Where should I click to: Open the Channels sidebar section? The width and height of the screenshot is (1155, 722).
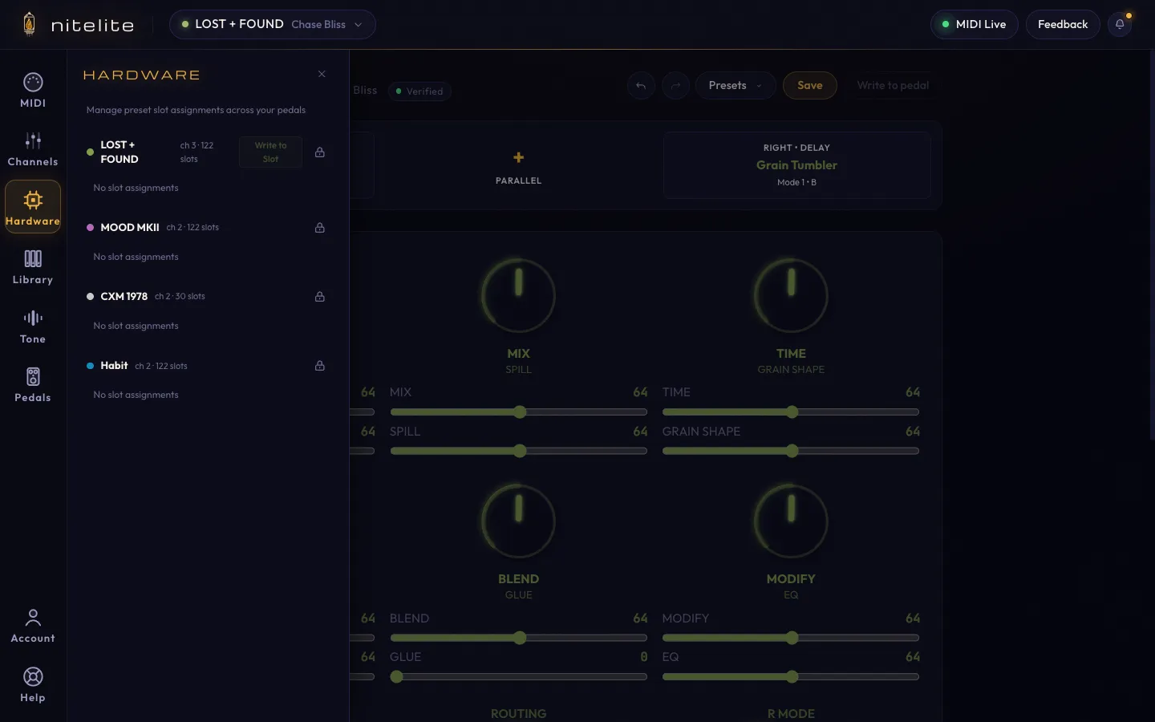33,149
